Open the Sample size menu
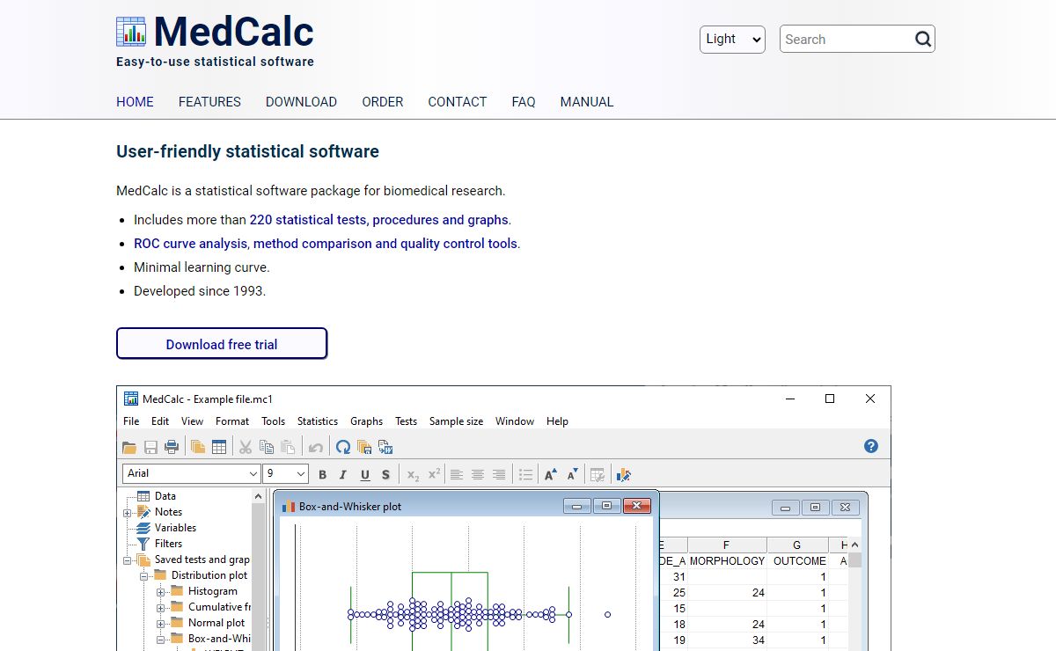1056x651 pixels. point(456,421)
